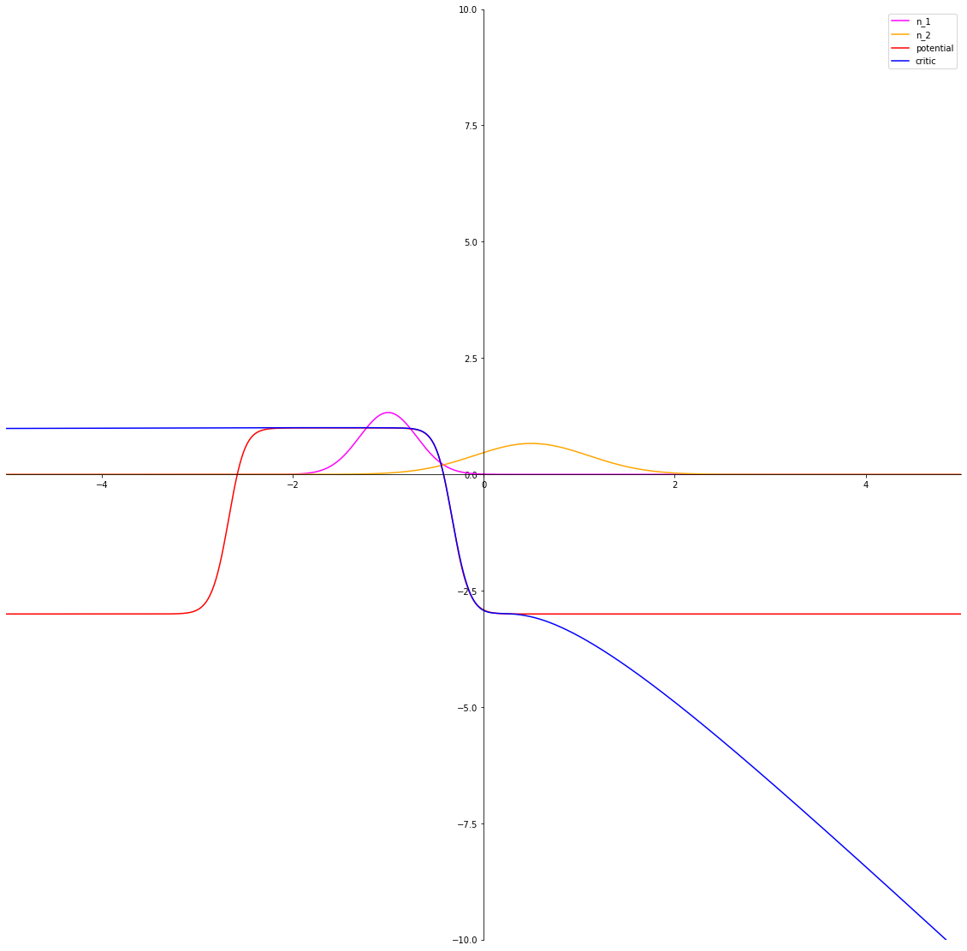Click the x-axis tick label 4

coord(867,484)
